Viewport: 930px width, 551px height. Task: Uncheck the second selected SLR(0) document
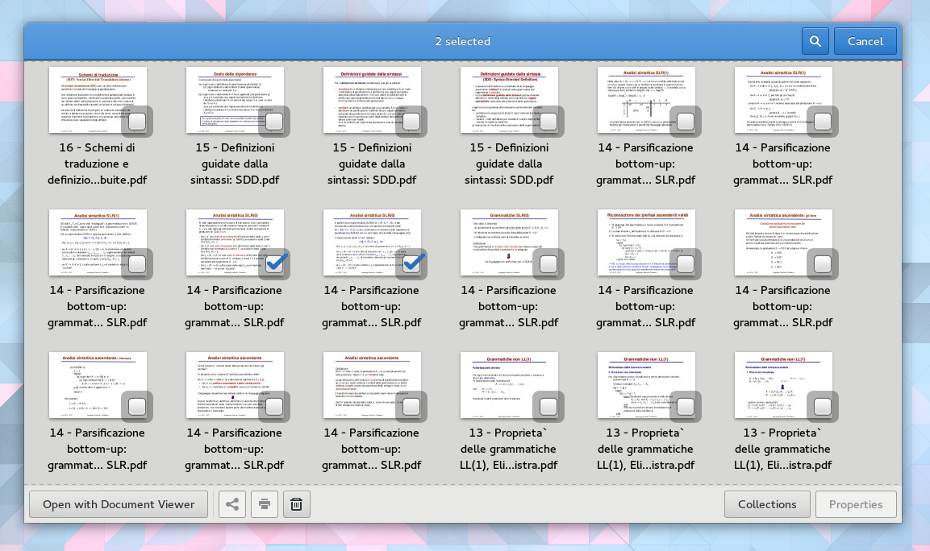pos(411,263)
